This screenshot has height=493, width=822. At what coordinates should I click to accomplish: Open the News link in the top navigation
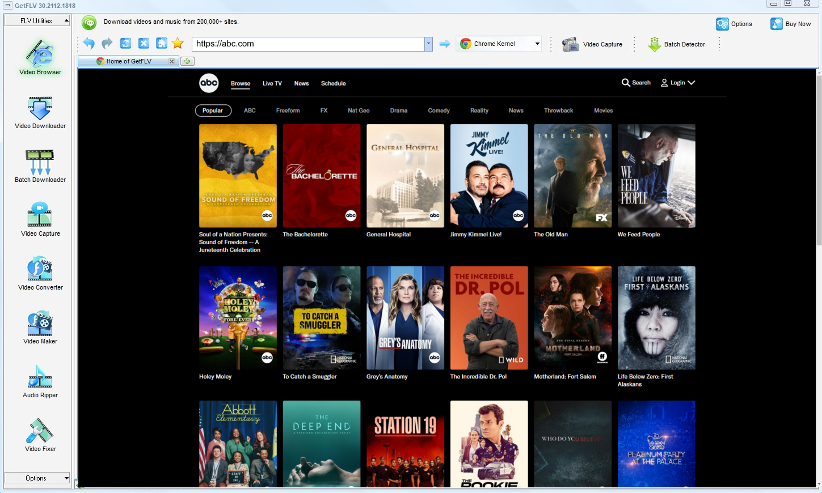tap(302, 83)
